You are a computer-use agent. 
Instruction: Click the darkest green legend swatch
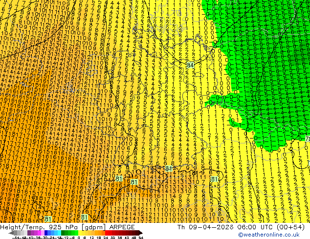63,233
